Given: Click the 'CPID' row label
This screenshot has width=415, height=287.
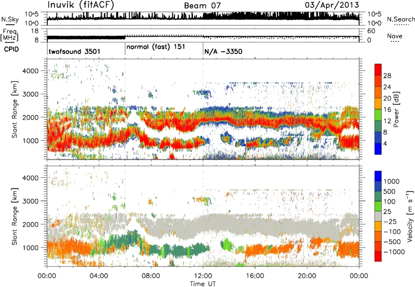Looking at the screenshot, I should pyautogui.click(x=11, y=49).
